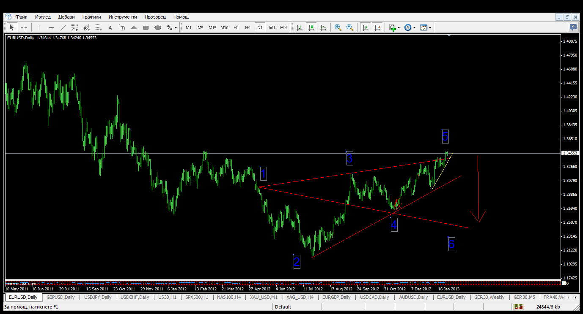This screenshot has width=583, height=314.
Task: Click the arrows objects icon
Action: click(x=169, y=27)
